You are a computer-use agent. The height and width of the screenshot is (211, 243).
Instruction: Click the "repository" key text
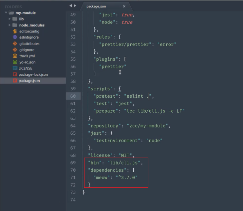click(x=104, y=126)
